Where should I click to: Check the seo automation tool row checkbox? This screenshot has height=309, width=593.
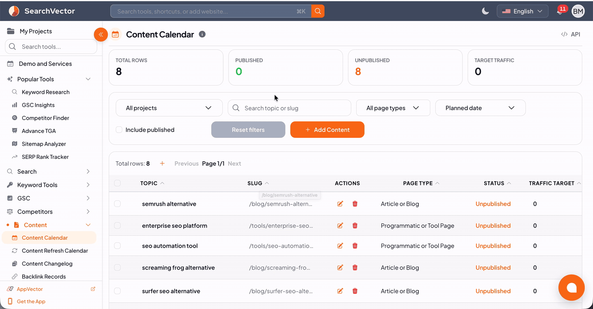(117, 246)
